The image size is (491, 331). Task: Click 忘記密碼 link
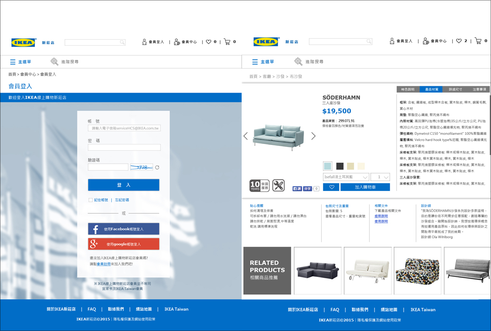[x=122, y=200]
